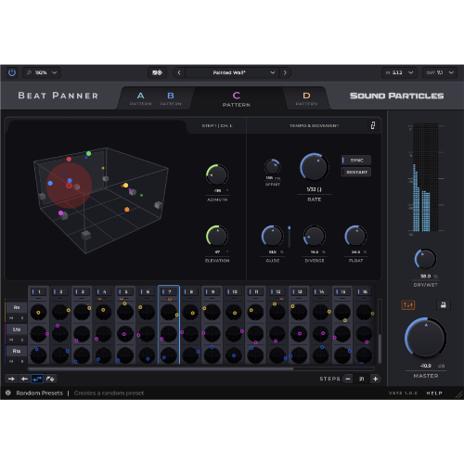The width and height of the screenshot is (464, 464).
Task: Go to previous preset arrow
Action: click(179, 72)
